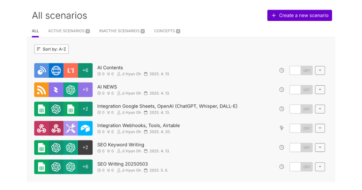Expand options menu for SEO Keyword Writing
The image size is (362, 190).
[320, 148]
